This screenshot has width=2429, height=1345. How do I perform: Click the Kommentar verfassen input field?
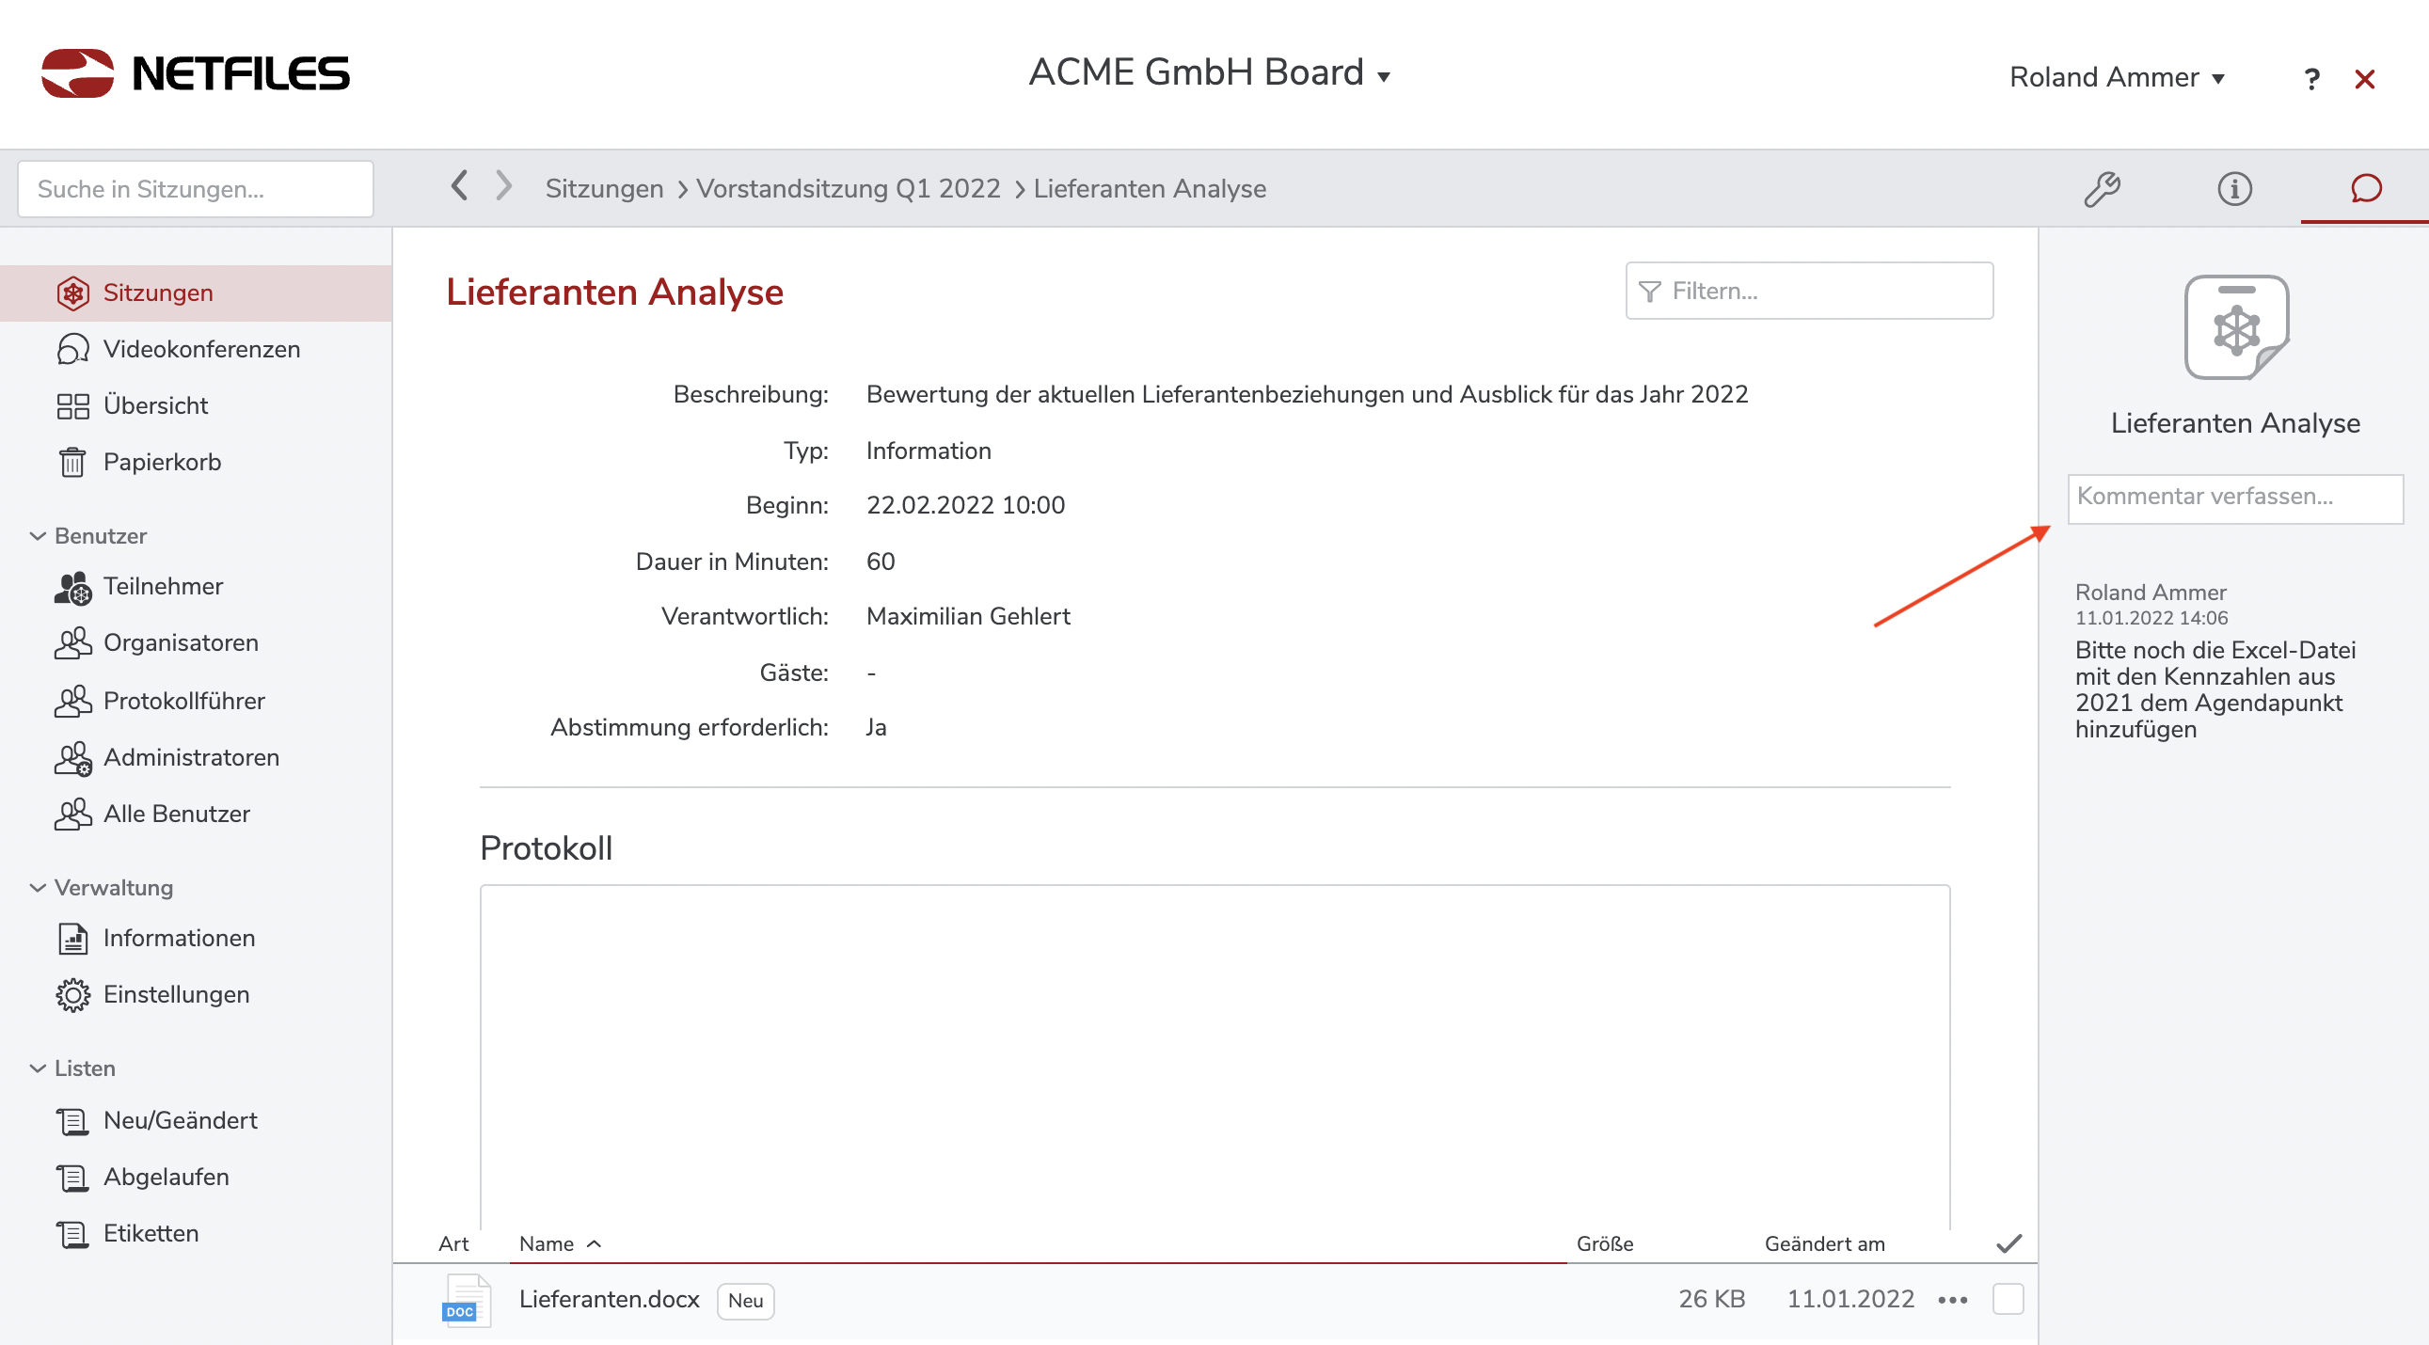pyautogui.click(x=2234, y=497)
